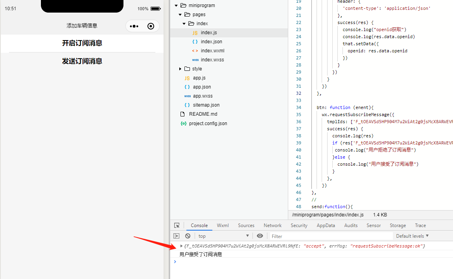
Task: Switch to the Network tab
Action: click(x=273, y=225)
